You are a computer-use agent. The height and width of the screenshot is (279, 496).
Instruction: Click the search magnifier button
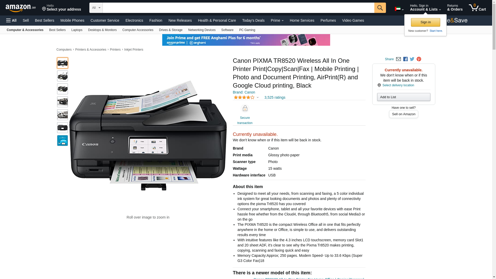tap(380, 8)
